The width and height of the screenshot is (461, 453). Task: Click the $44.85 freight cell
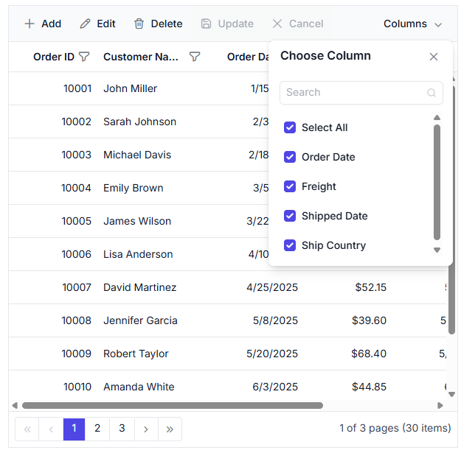[x=370, y=387]
